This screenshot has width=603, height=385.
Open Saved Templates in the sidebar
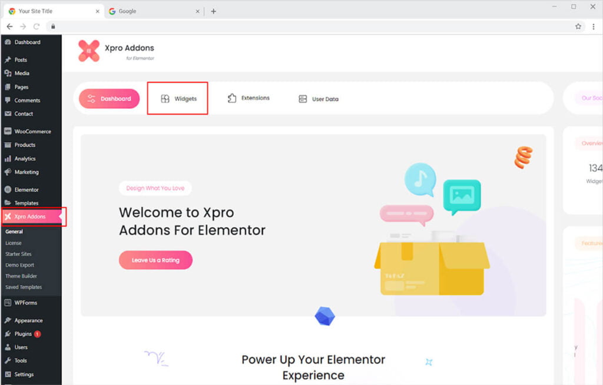24,287
